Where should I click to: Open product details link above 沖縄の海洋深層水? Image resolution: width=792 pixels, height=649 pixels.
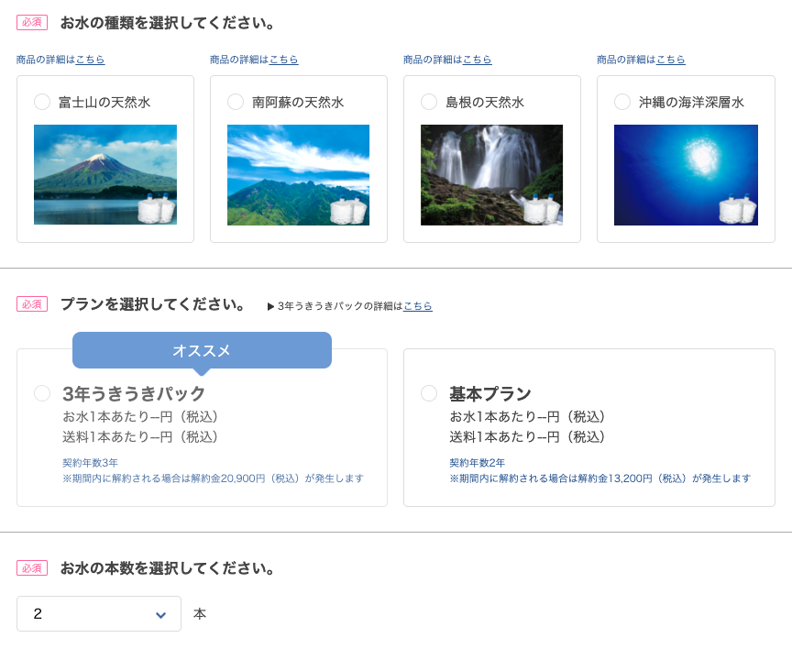tap(670, 60)
